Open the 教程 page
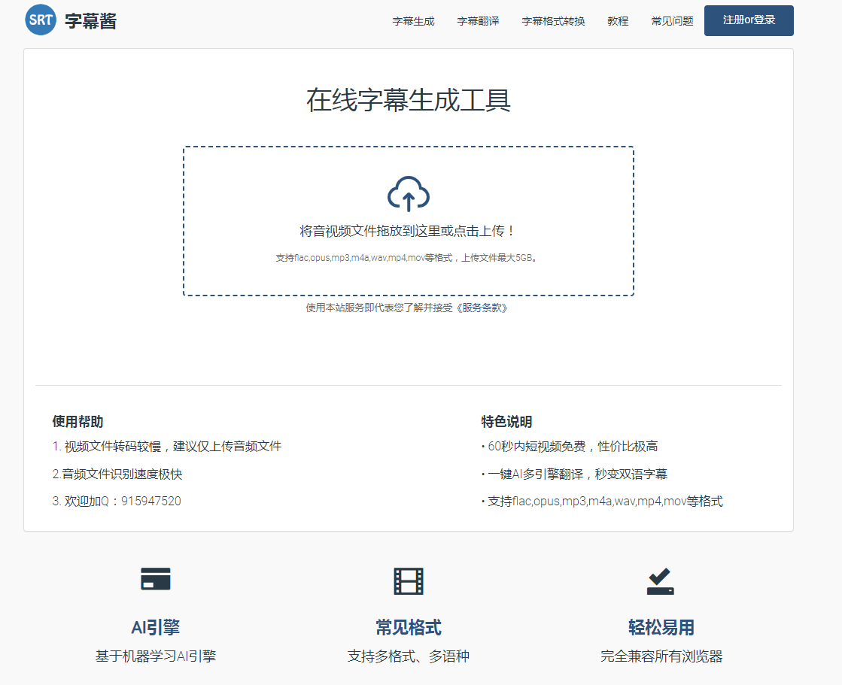The height and width of the screenshot is (685, 842). click(618, 21)
